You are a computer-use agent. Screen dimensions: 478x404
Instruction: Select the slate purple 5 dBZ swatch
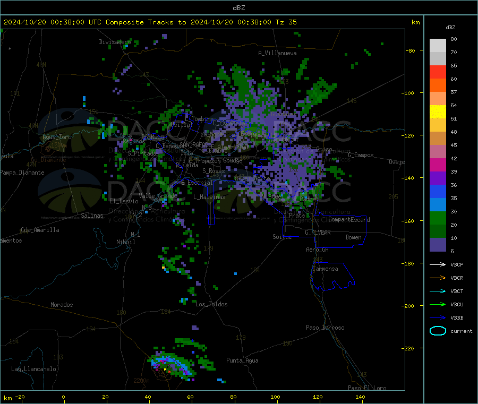click(x=438, y=245)
